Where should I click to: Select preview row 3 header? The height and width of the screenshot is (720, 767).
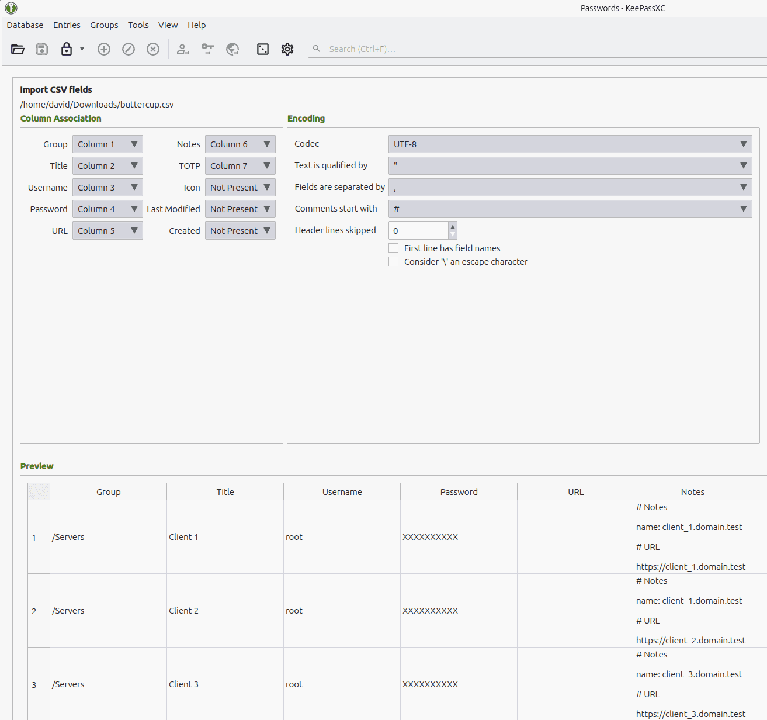[39, 684]
